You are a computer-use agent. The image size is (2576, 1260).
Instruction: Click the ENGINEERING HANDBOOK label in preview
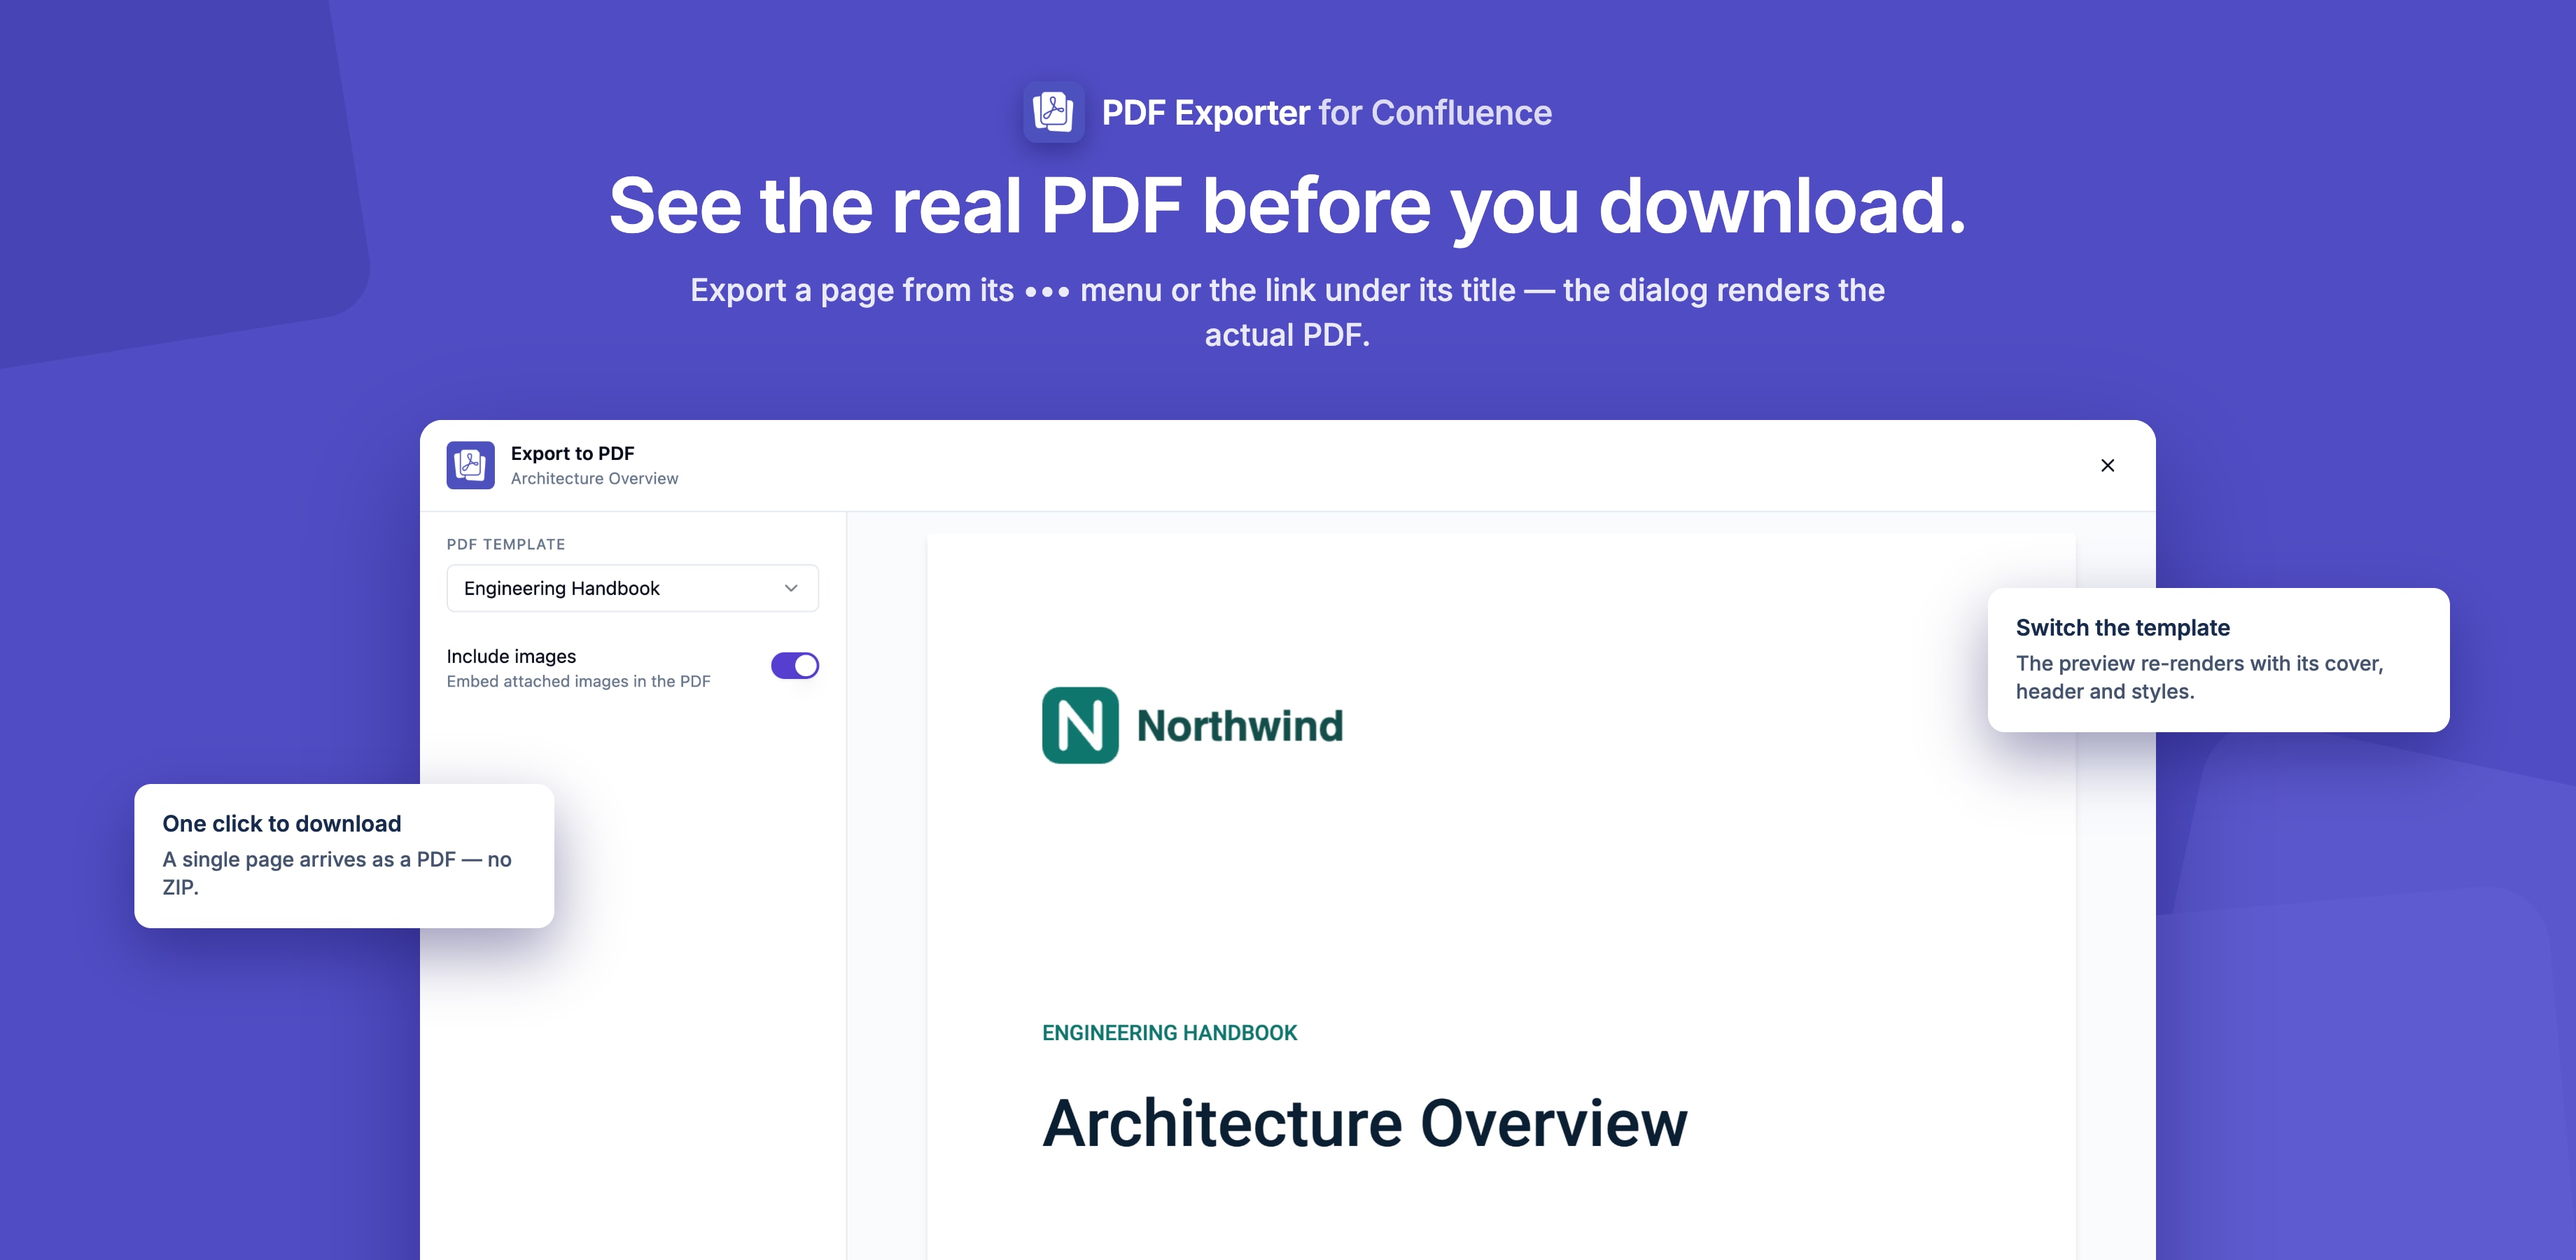1169,1033
